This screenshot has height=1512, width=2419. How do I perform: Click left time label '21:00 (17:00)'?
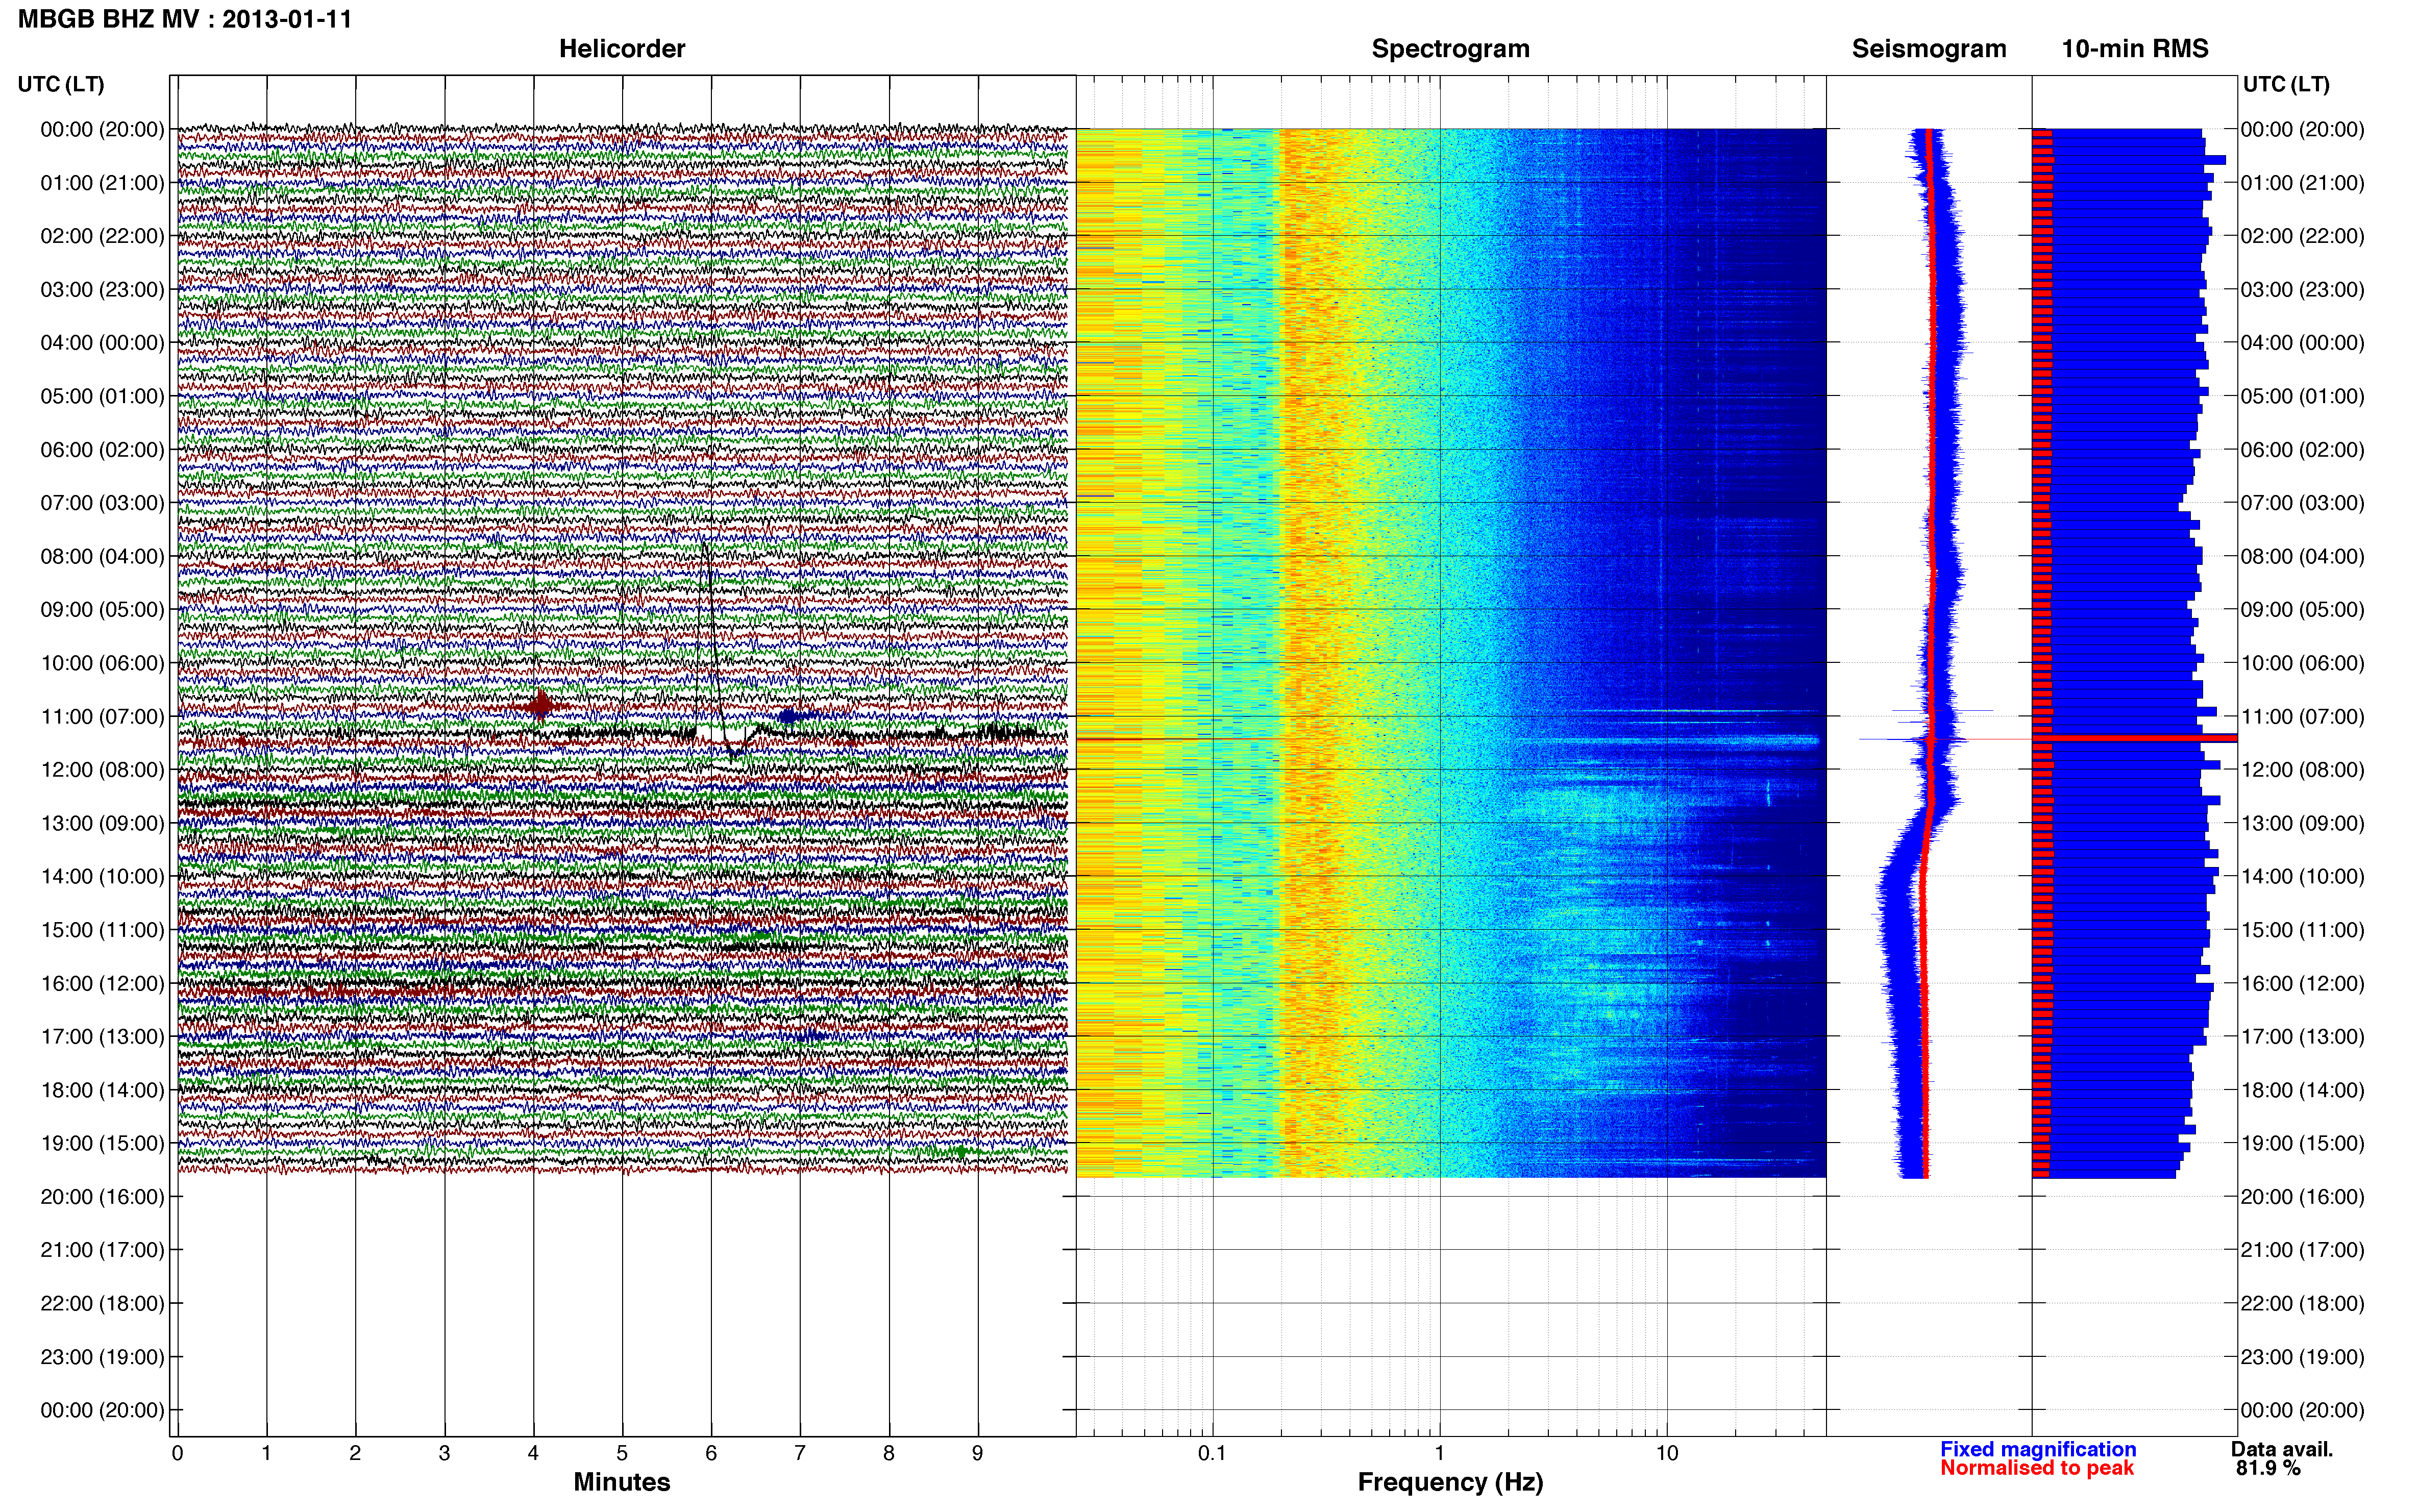[x=102, y=1250]
